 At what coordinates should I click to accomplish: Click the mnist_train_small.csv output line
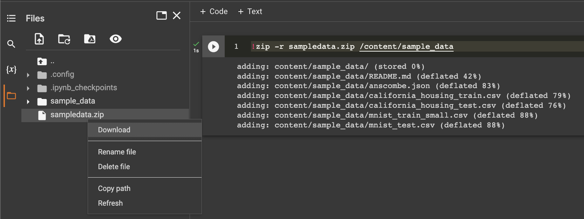(x=387, y=115)
